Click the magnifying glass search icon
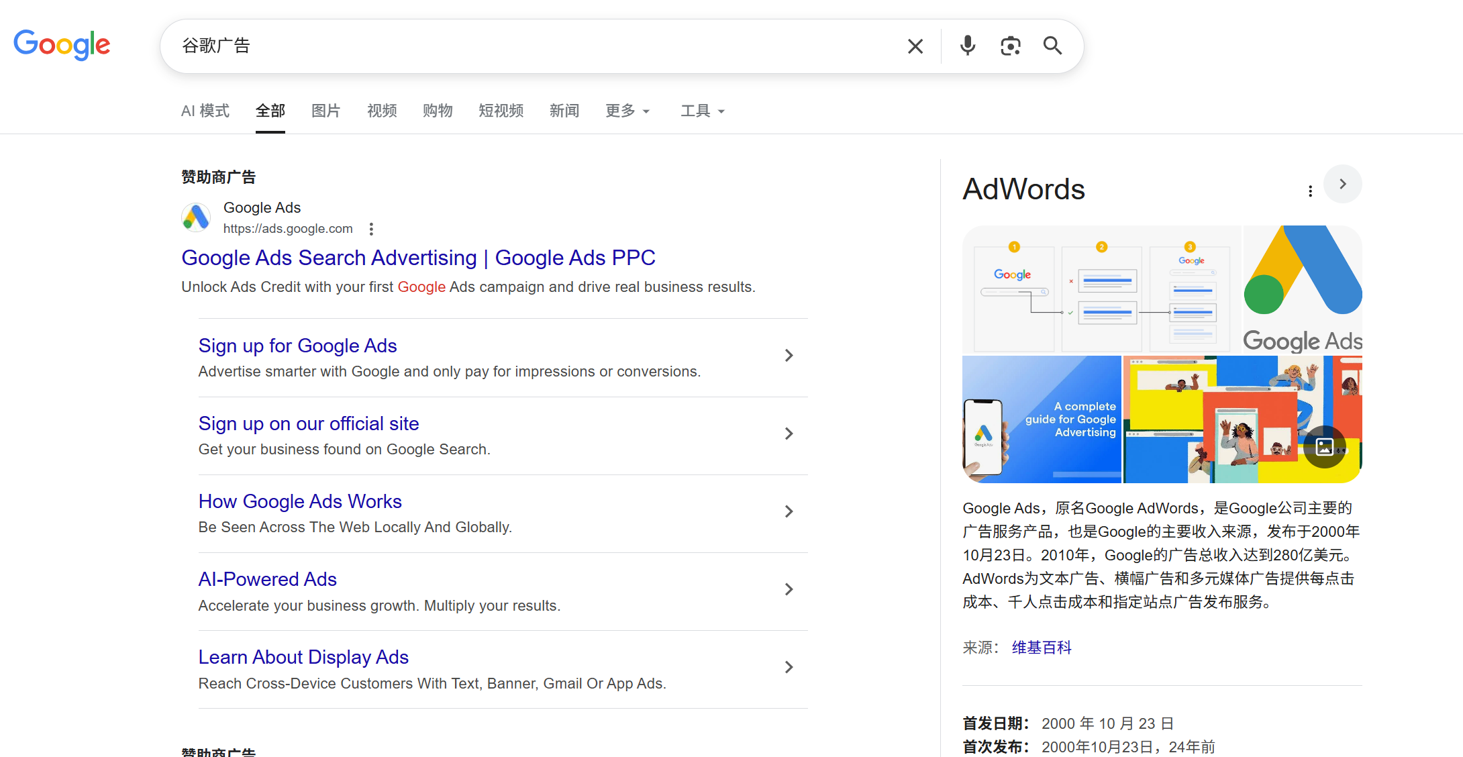 click(1052, 46)
